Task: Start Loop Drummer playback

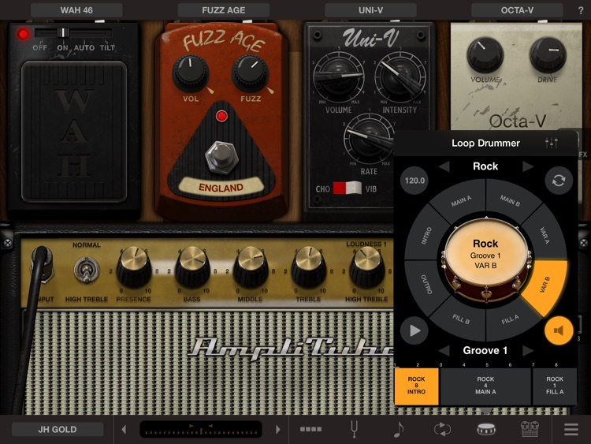Action: tap(414, 330)
